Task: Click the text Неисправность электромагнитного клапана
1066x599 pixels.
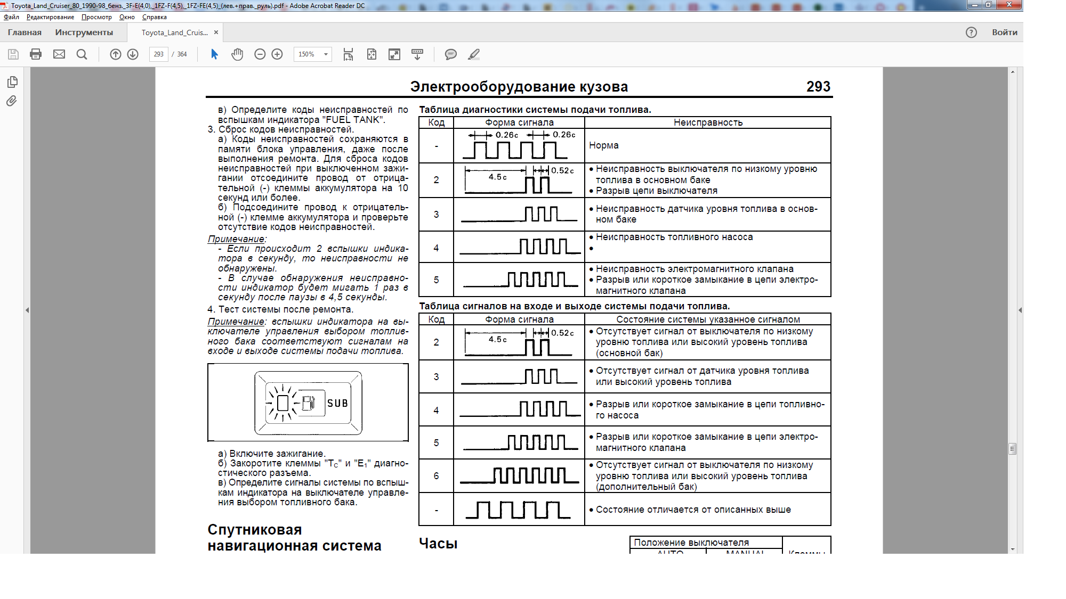Action: point(694,269)
